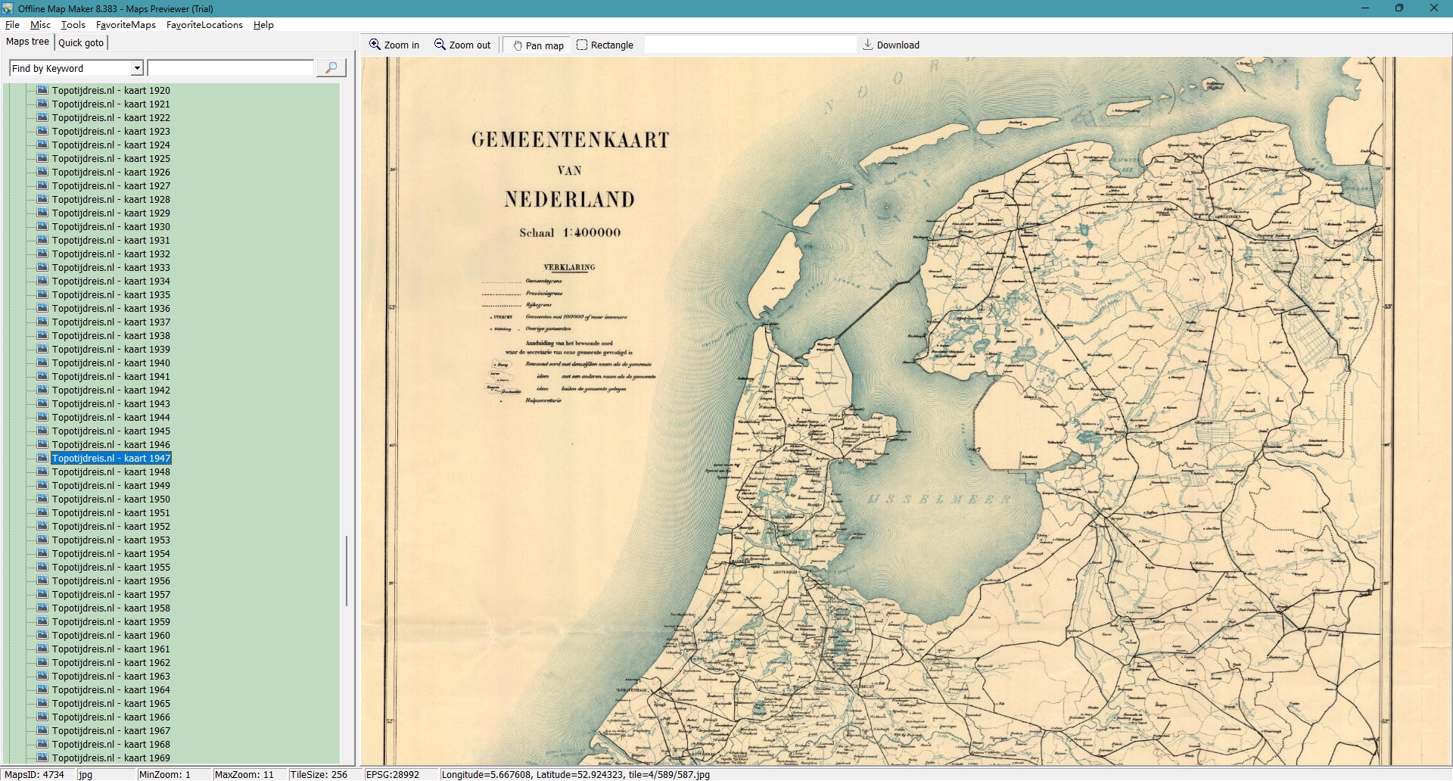Click map icon beside kaart 1920

[x=42, y=90]
